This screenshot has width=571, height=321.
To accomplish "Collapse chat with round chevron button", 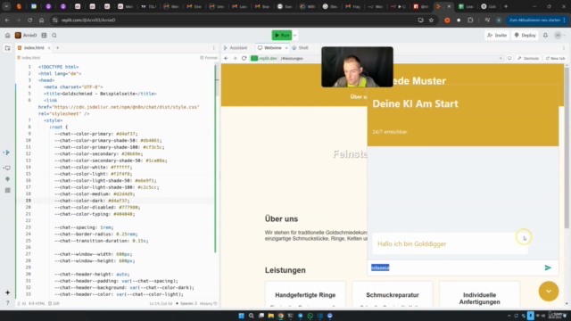I will click(549, 292).
